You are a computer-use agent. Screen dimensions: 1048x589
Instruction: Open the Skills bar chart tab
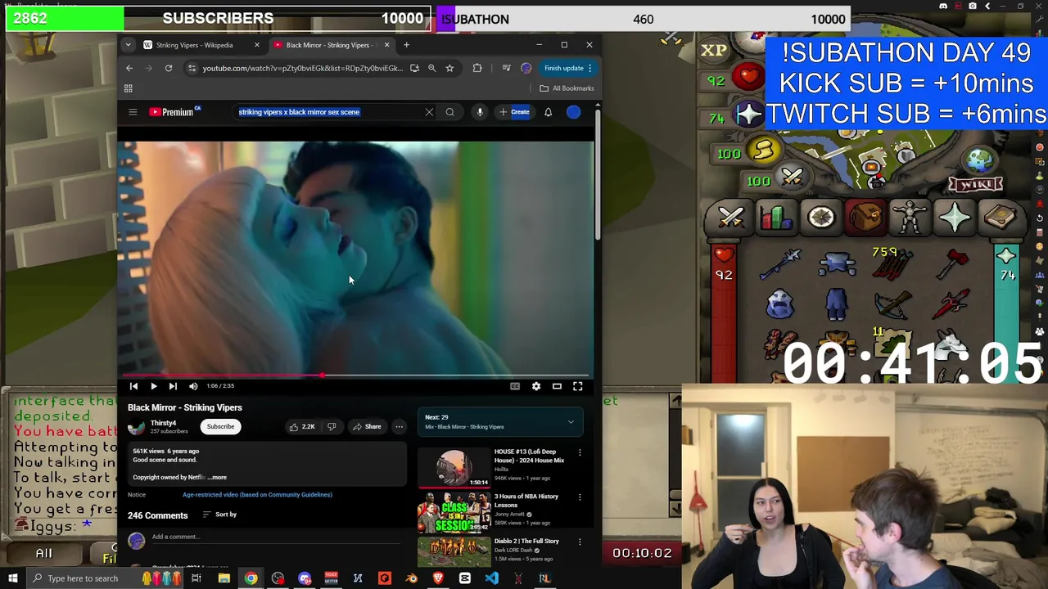point(775,218)
